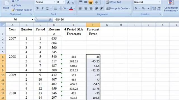179x100 pixels.
Task: Click the Name Box showing F6
Action: [x=15, y=19]
